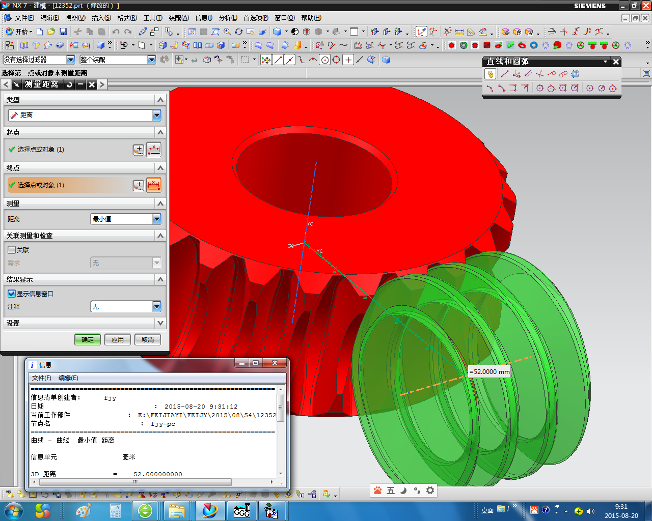Screen dimensions: 652x521
Task: Select the parallel line tool
Action: coord(528,74)
